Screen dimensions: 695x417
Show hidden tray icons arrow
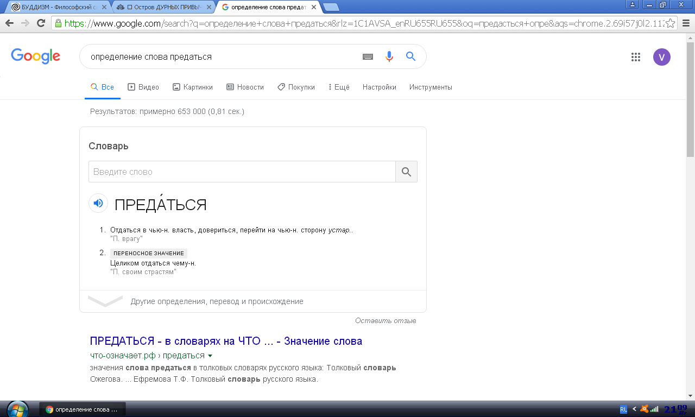[x=634, y=409]
